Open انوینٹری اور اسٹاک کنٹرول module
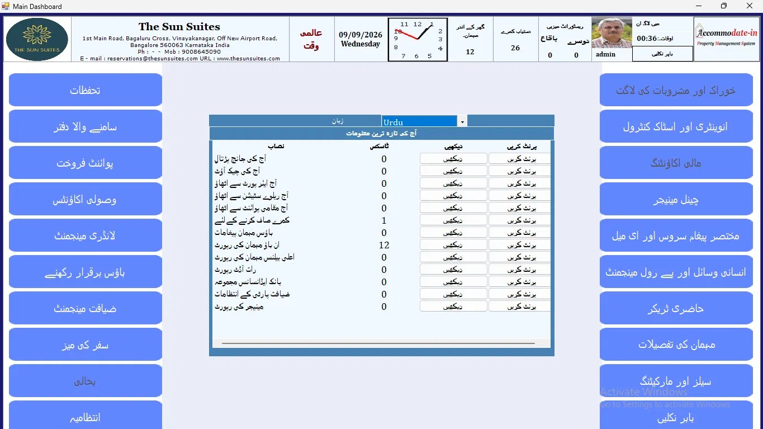The image size is (763, 429). pos(676,126)
